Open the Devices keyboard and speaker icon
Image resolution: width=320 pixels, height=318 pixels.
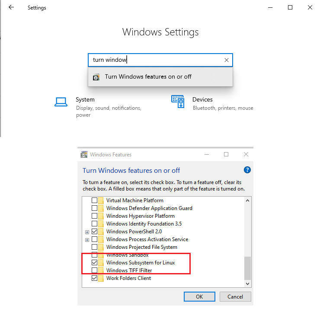178,101
